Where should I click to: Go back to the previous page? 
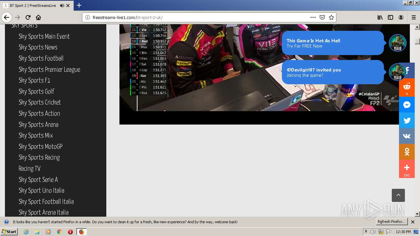7,17
